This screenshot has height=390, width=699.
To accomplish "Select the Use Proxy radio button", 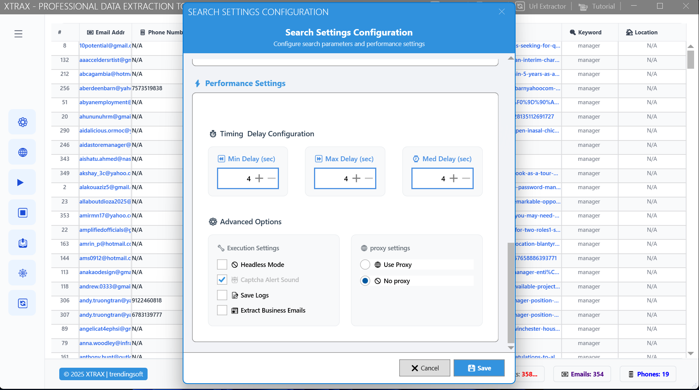I will click(365, 265).
